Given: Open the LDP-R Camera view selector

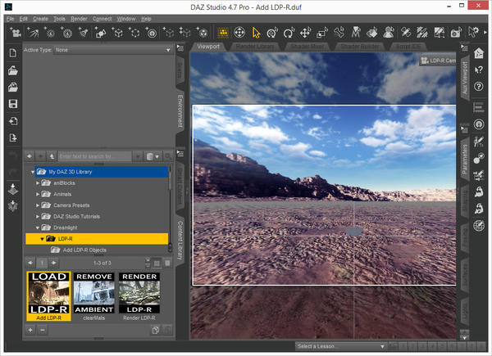Looking at the screenshot, I should click(440, 61).
